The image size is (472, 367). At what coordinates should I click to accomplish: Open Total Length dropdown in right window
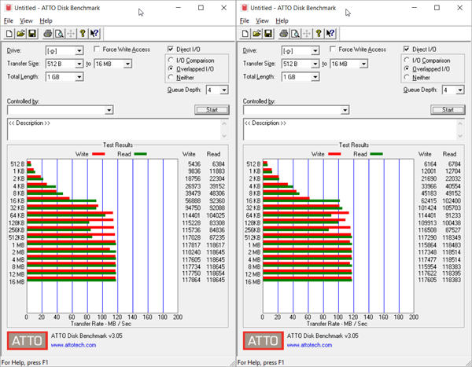tap(315, 77)
